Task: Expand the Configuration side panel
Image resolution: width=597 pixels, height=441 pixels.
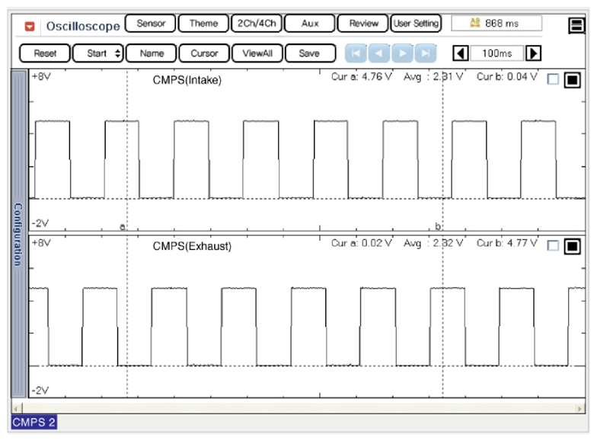Action: click(18, 234)
